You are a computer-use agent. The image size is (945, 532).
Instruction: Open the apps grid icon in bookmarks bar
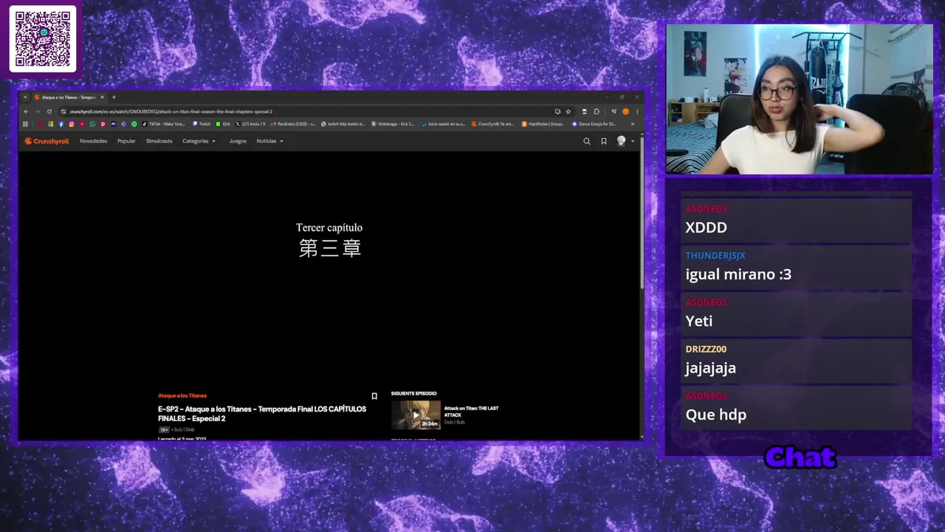point(25,124)
